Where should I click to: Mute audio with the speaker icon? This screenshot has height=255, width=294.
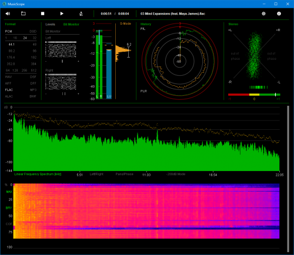8,14
